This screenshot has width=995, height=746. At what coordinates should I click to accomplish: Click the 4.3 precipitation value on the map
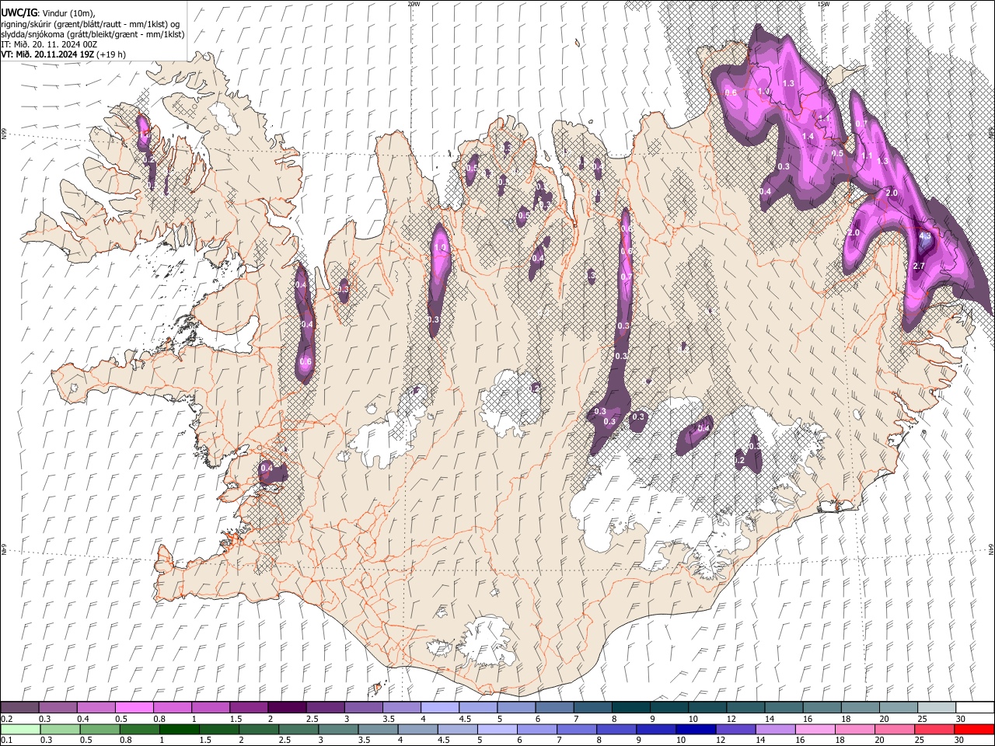925,235
